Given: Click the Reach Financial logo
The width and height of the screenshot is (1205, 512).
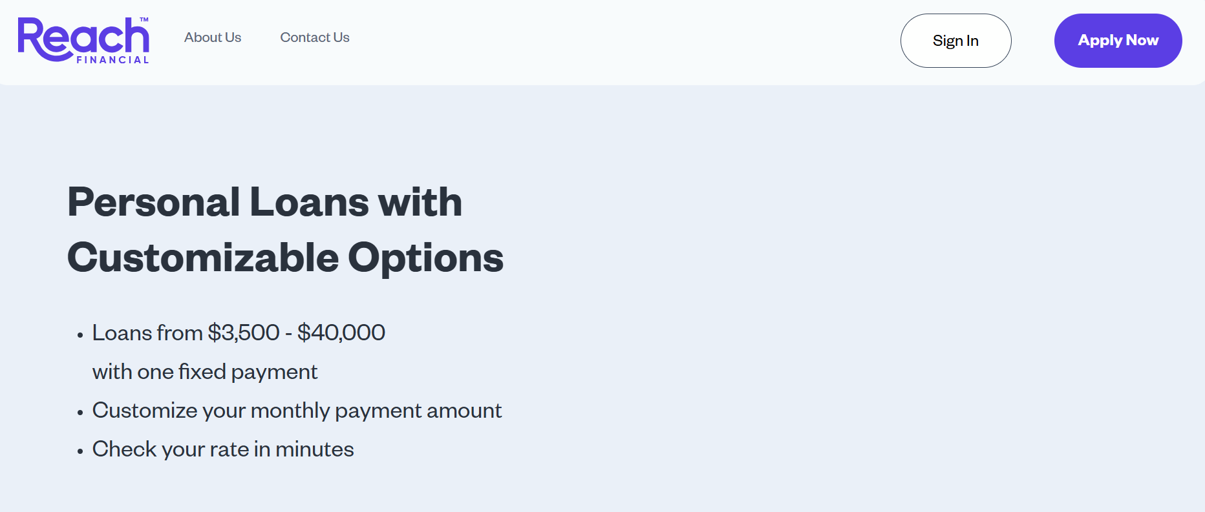Looking at the screenshot, I should (x=83, y=40).
